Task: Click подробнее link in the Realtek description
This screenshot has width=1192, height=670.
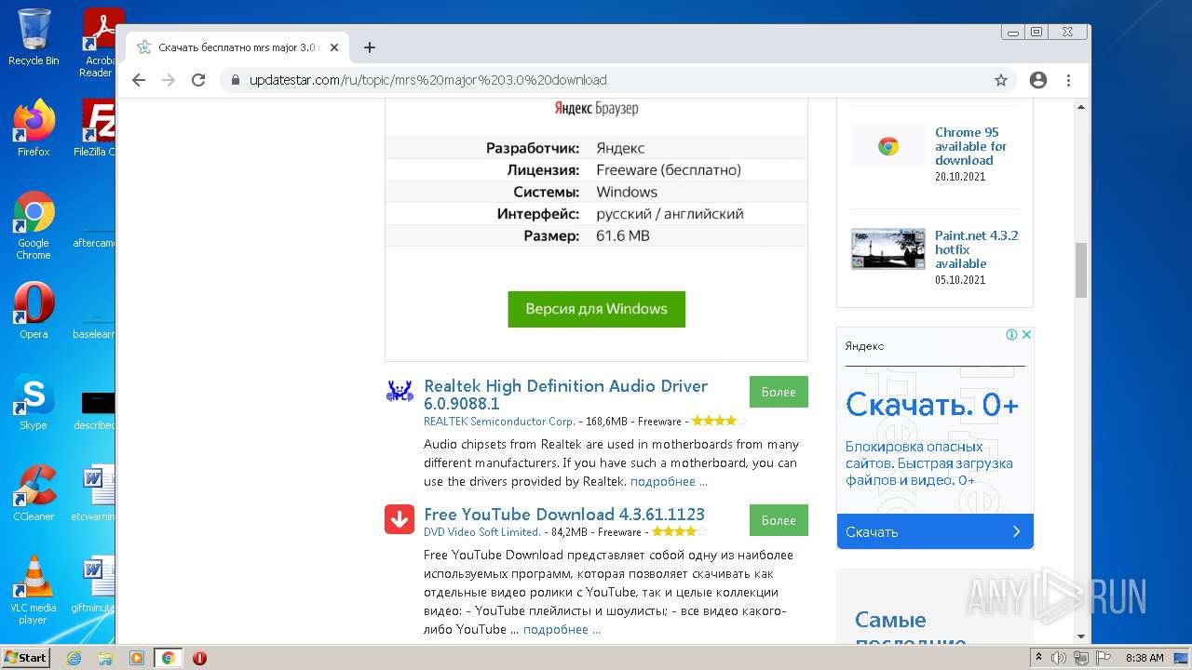Action: (669, 482)
